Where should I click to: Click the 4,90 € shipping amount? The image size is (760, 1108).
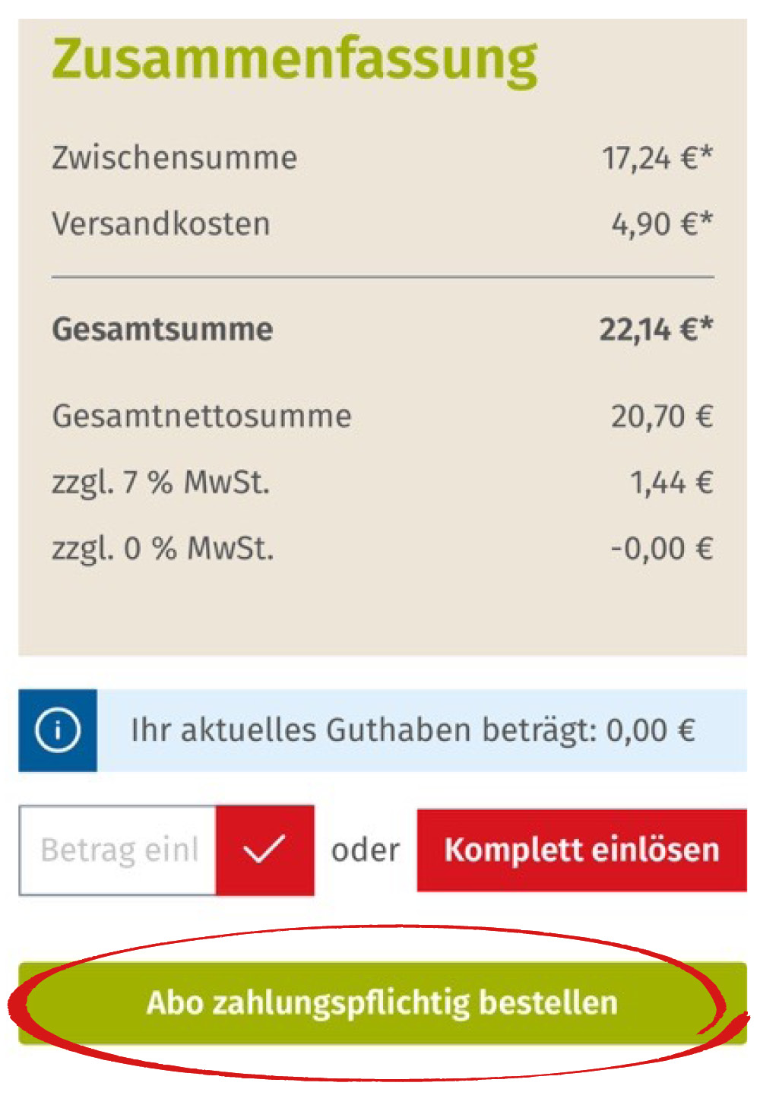tap(662, 224)
